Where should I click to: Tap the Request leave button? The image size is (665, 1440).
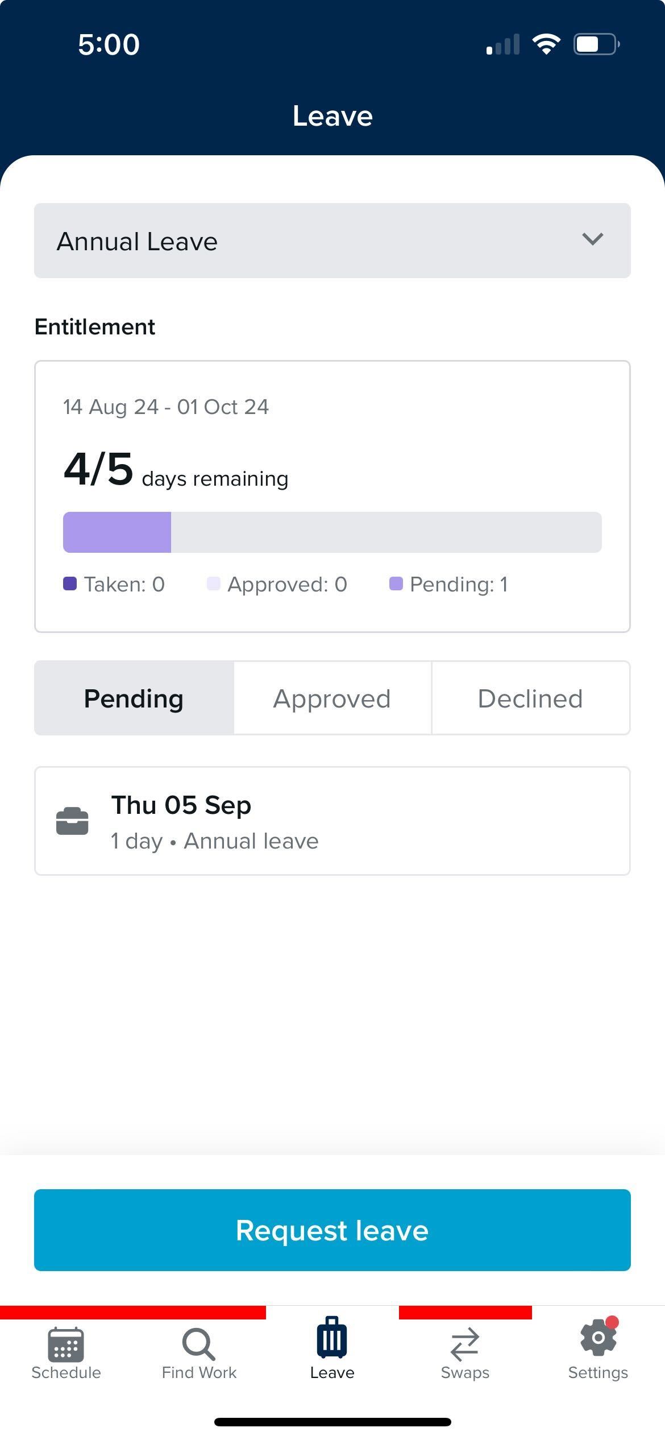click(x=332, y=1230)
